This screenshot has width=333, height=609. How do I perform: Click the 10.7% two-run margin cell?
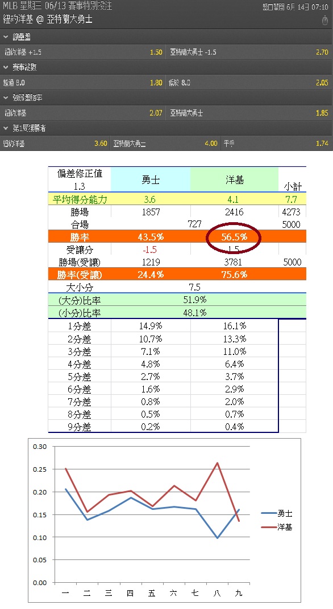[x=151, y=338]
